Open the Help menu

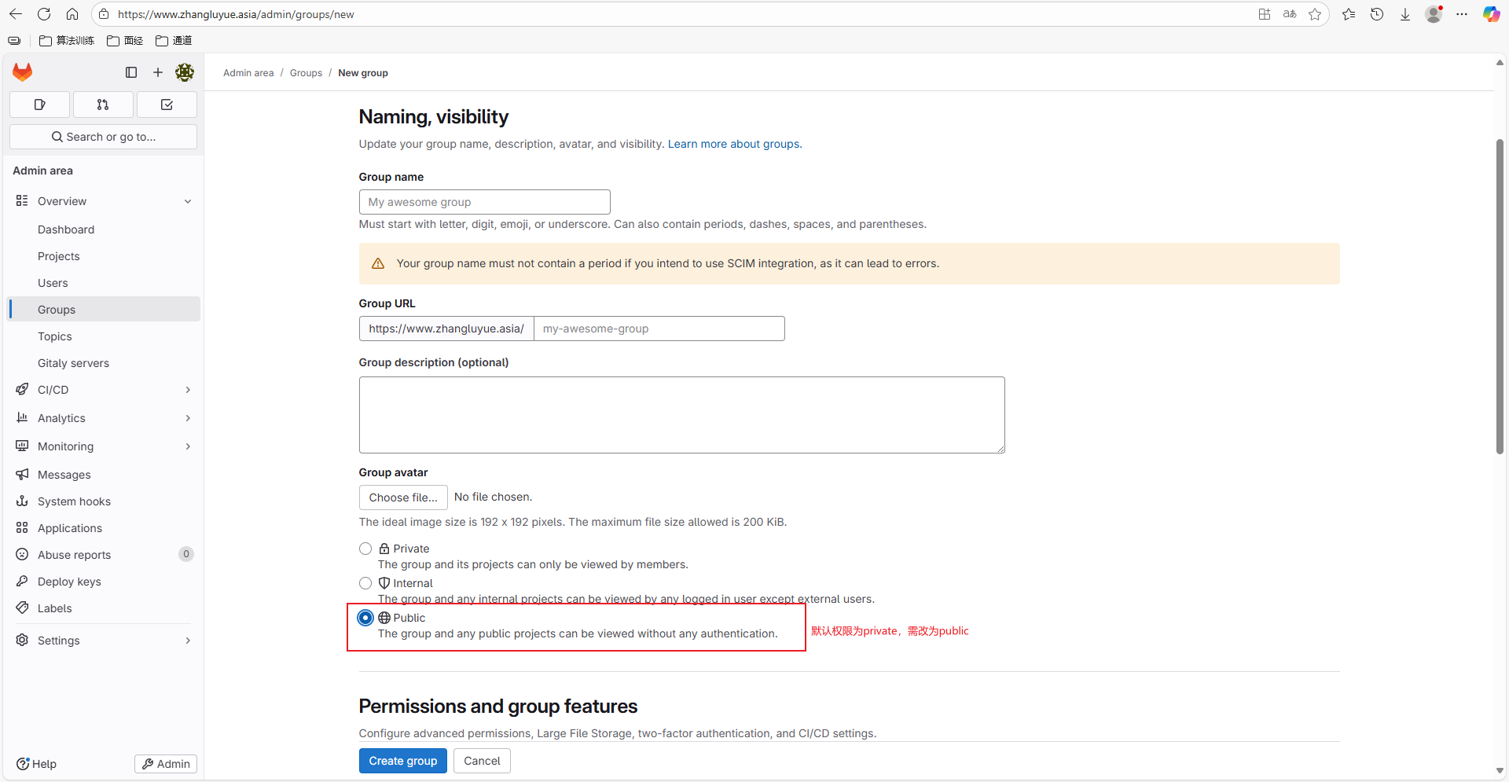(x=36, y=764)
